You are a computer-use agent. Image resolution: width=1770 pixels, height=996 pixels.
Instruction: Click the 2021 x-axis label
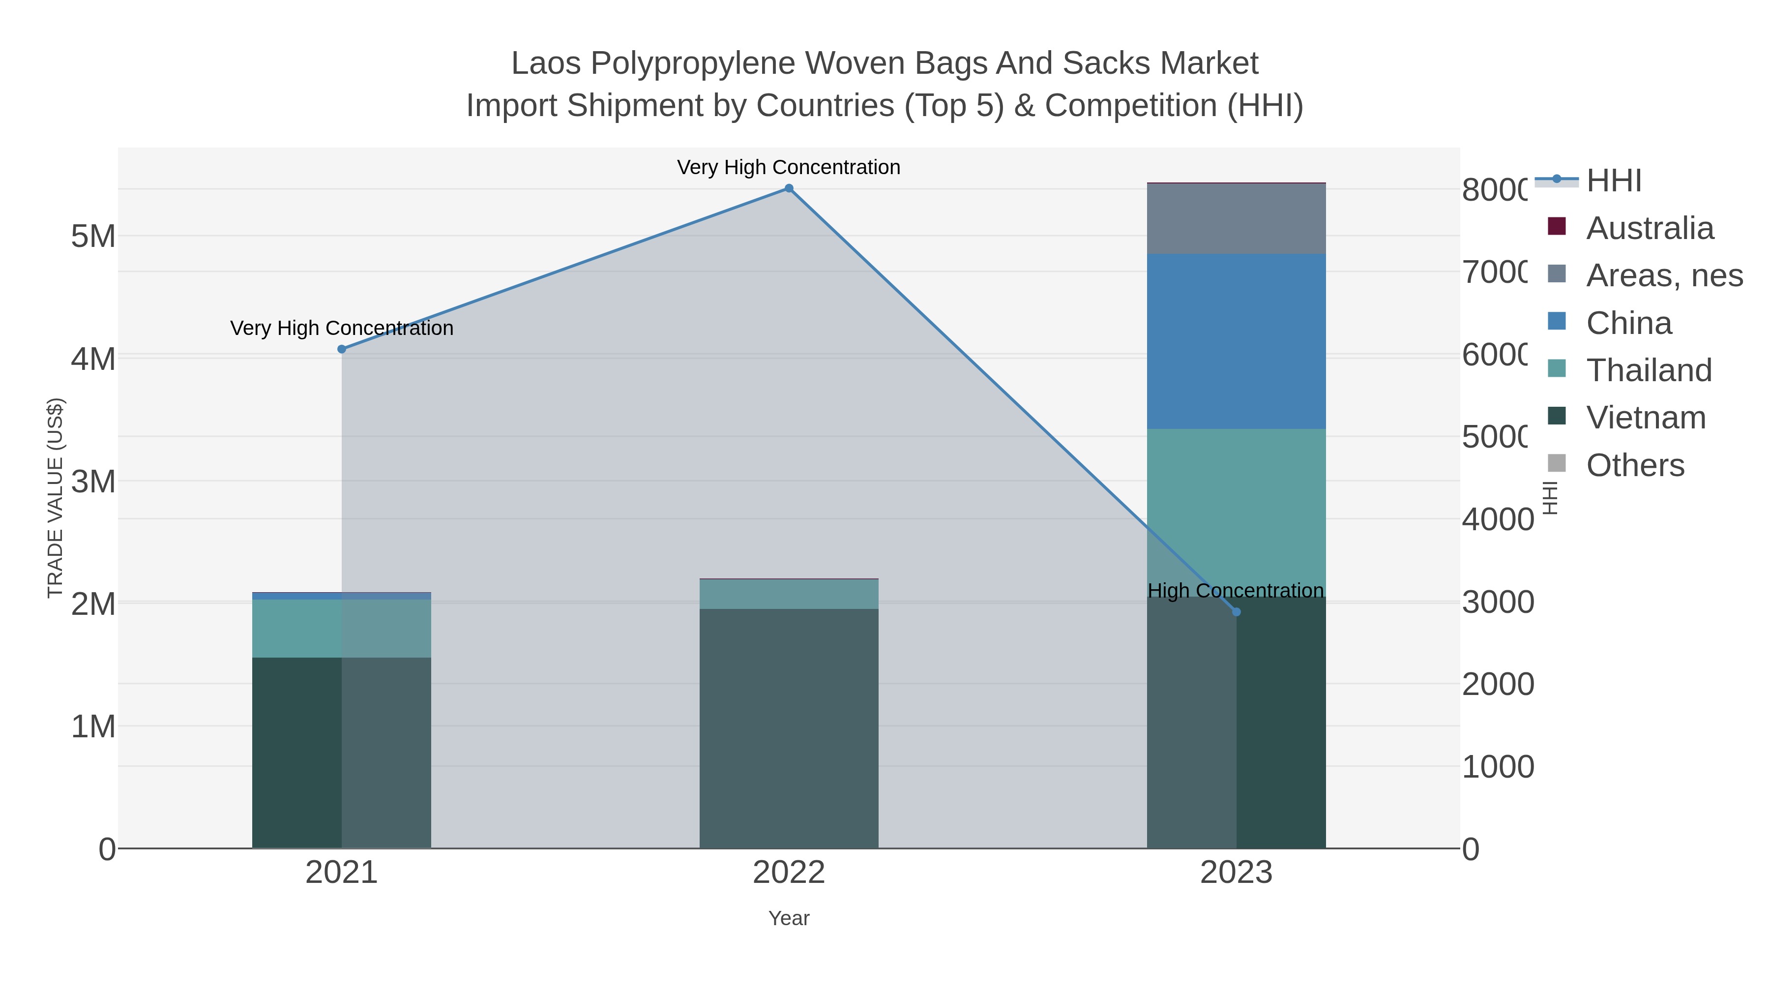(342, 873)
